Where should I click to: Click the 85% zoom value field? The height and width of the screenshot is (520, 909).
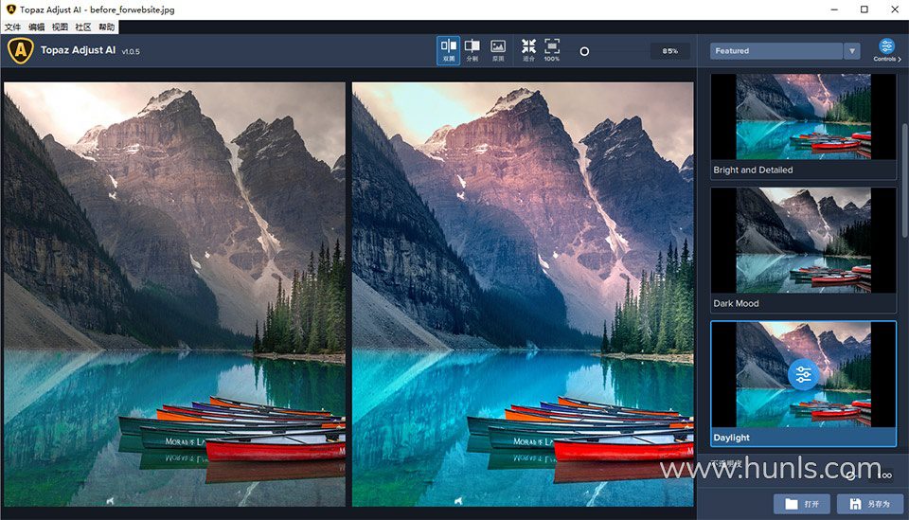[x=670, y=51]
